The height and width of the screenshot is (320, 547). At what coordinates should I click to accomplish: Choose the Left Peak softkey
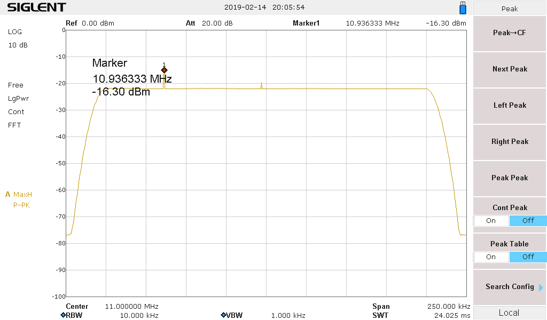tap(509, 105)
